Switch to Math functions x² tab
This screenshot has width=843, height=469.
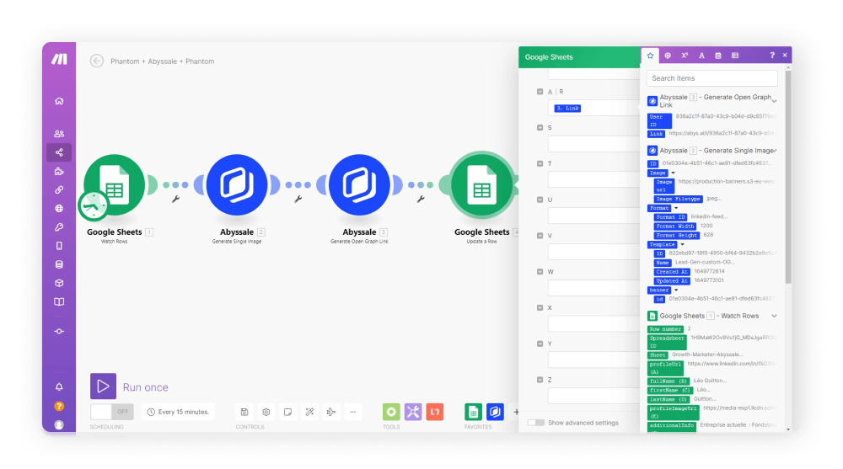click(685, 56)
